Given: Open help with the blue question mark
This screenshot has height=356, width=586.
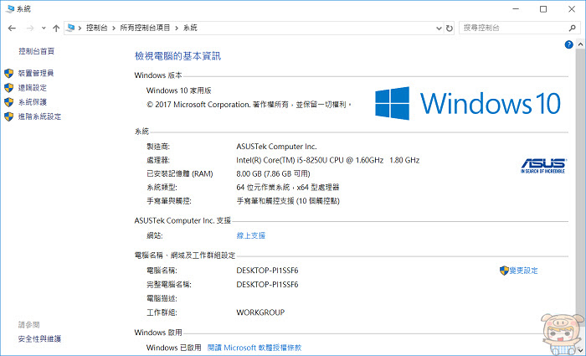Looking at the screenshot, I should [568, 45].
